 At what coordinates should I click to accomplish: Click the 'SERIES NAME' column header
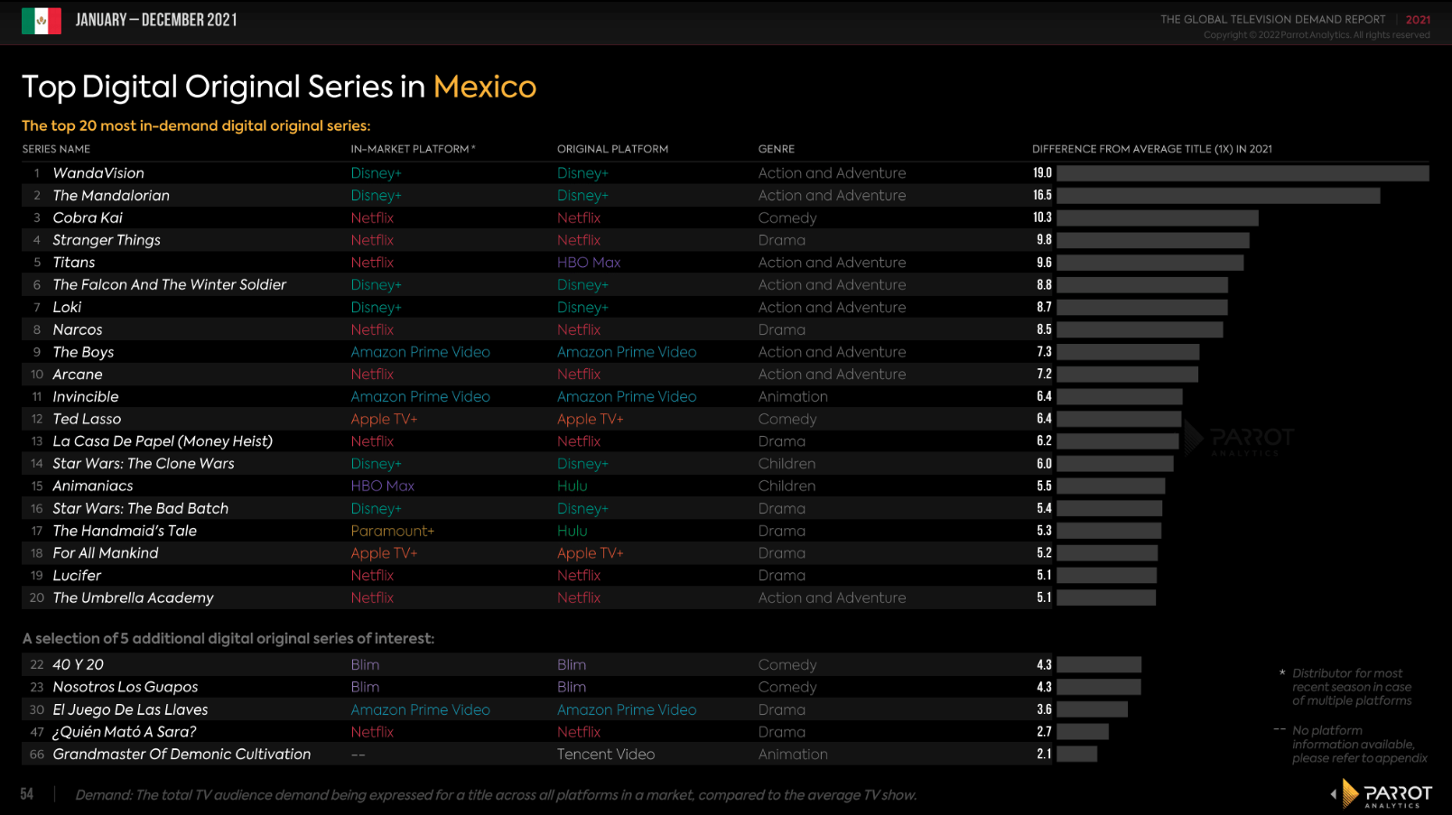[56, 149]
